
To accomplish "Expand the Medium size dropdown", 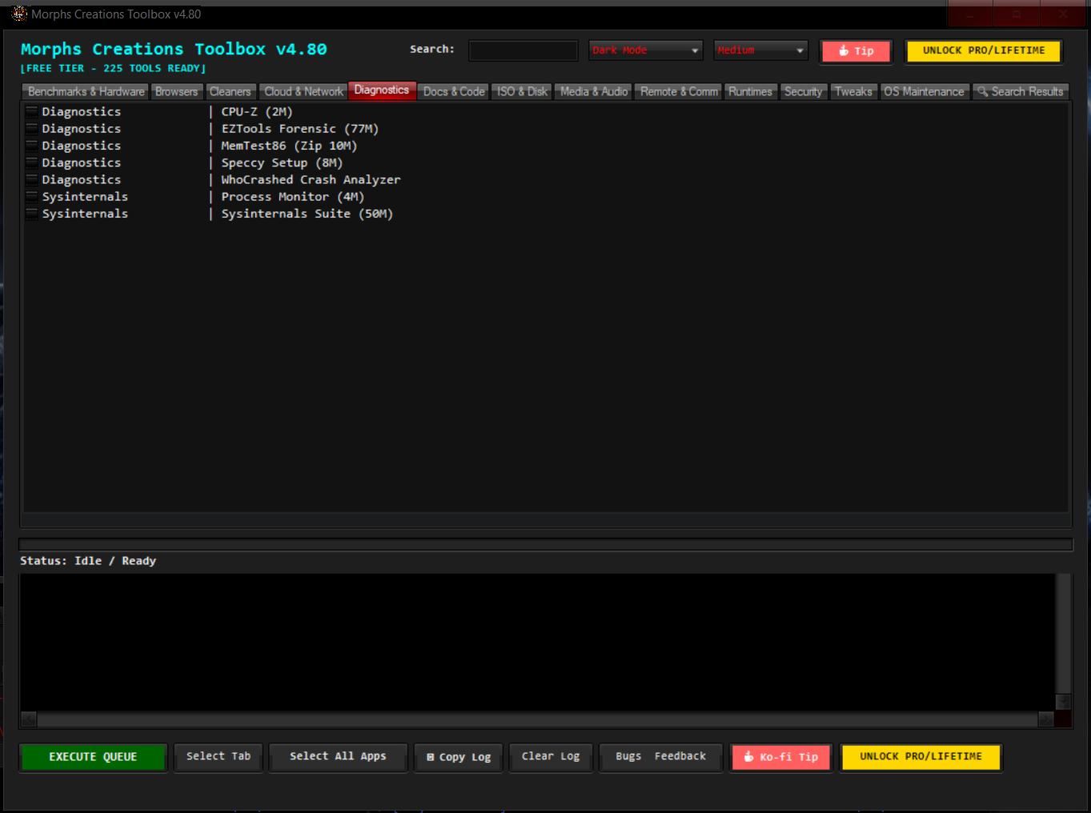I will click(x=760, y=50).
